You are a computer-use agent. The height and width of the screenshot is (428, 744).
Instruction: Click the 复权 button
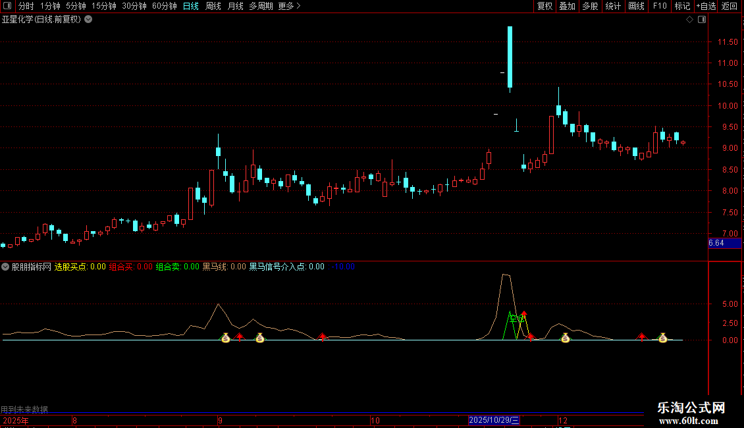click(x=545, y=6)
